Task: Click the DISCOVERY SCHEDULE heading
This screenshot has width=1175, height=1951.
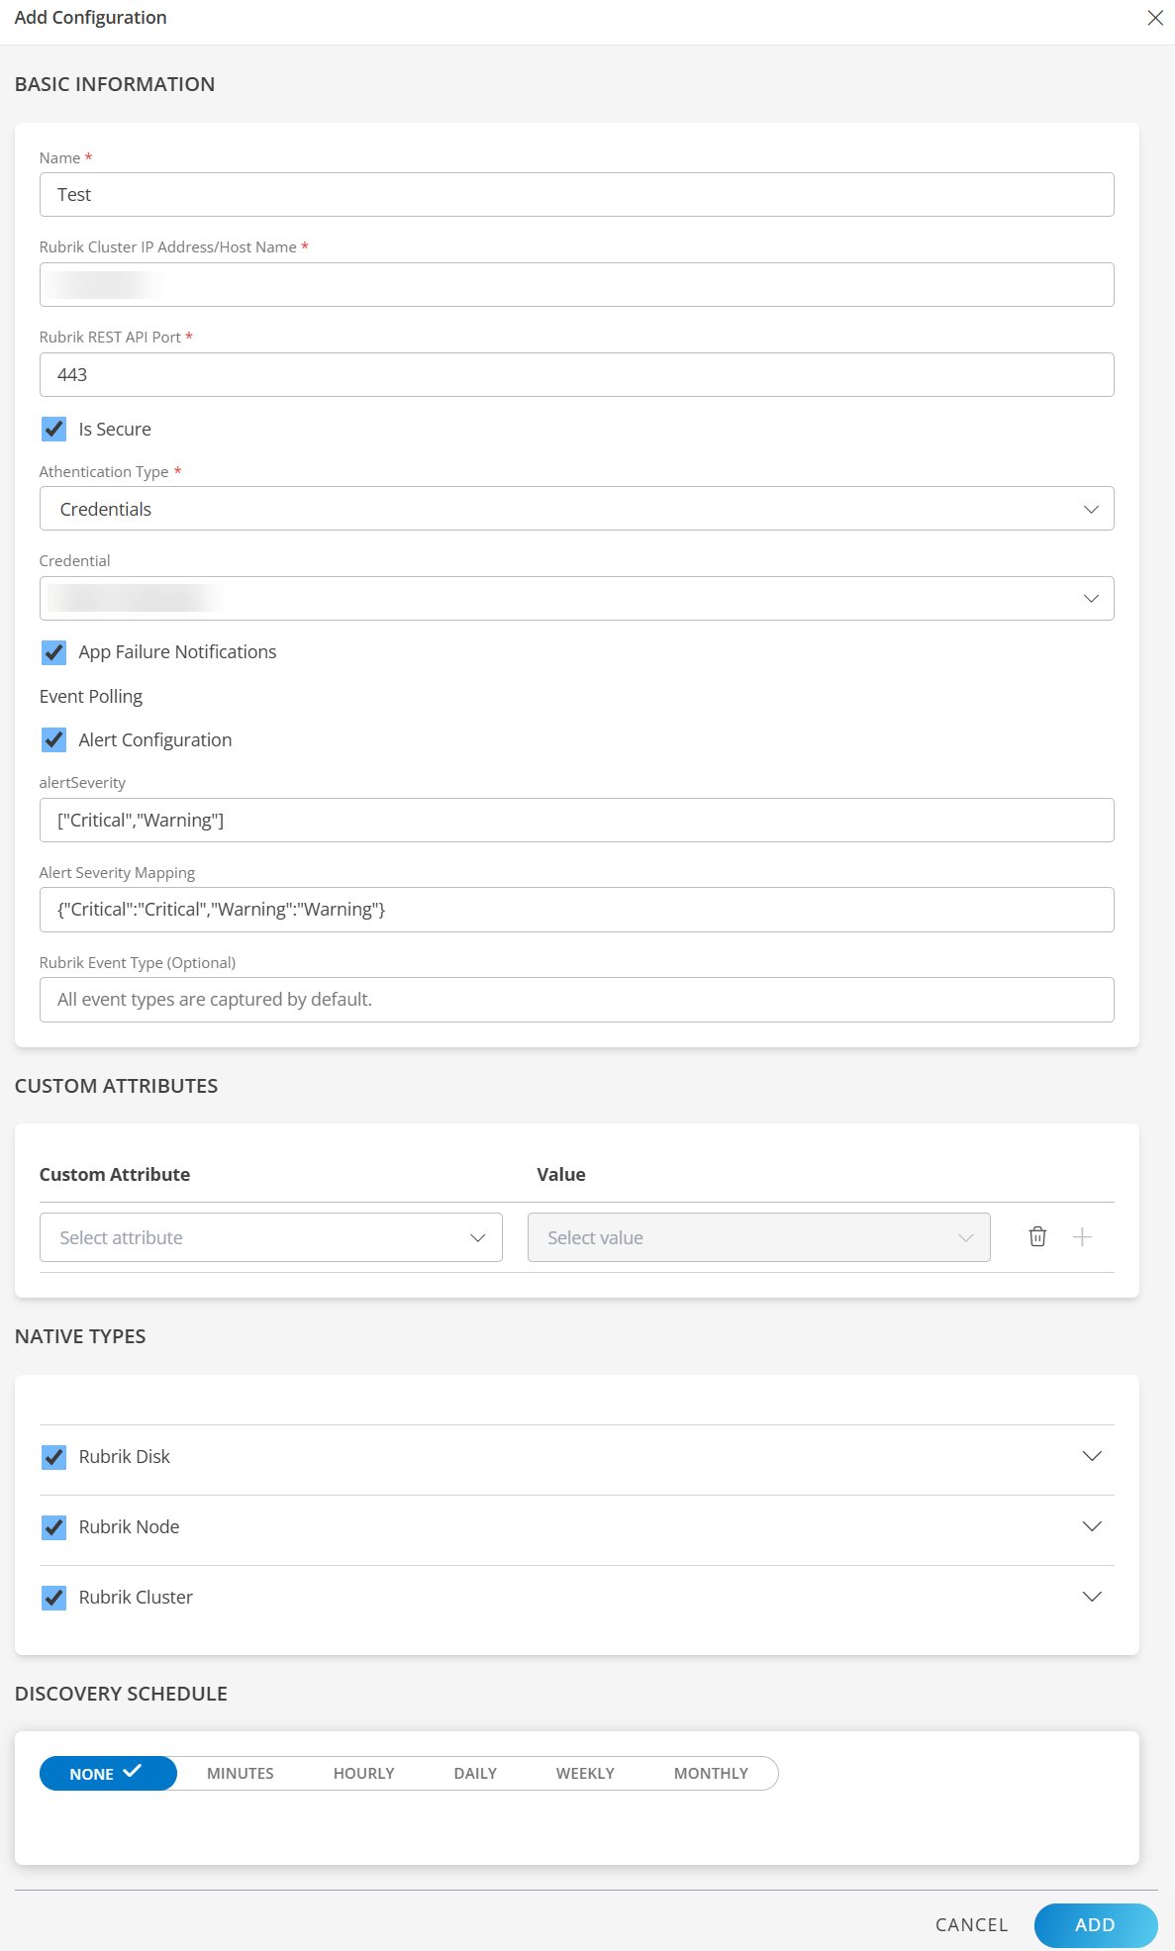Action: click(121, 1694)
